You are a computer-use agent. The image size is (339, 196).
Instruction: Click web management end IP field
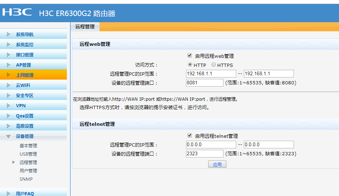click(x=269, y=73)
